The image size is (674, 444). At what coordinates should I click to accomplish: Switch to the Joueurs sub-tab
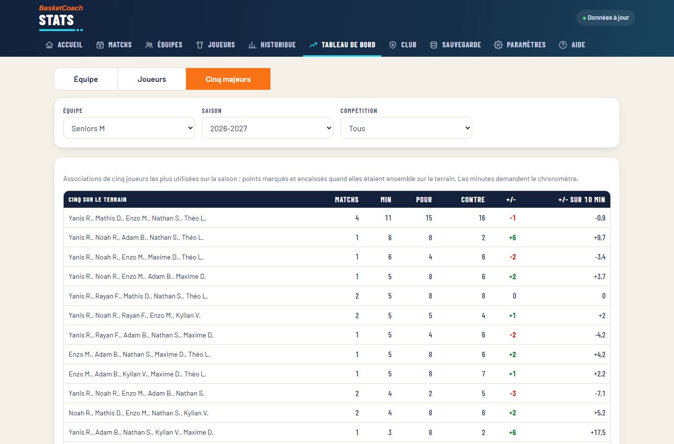[x=152, y=79]
